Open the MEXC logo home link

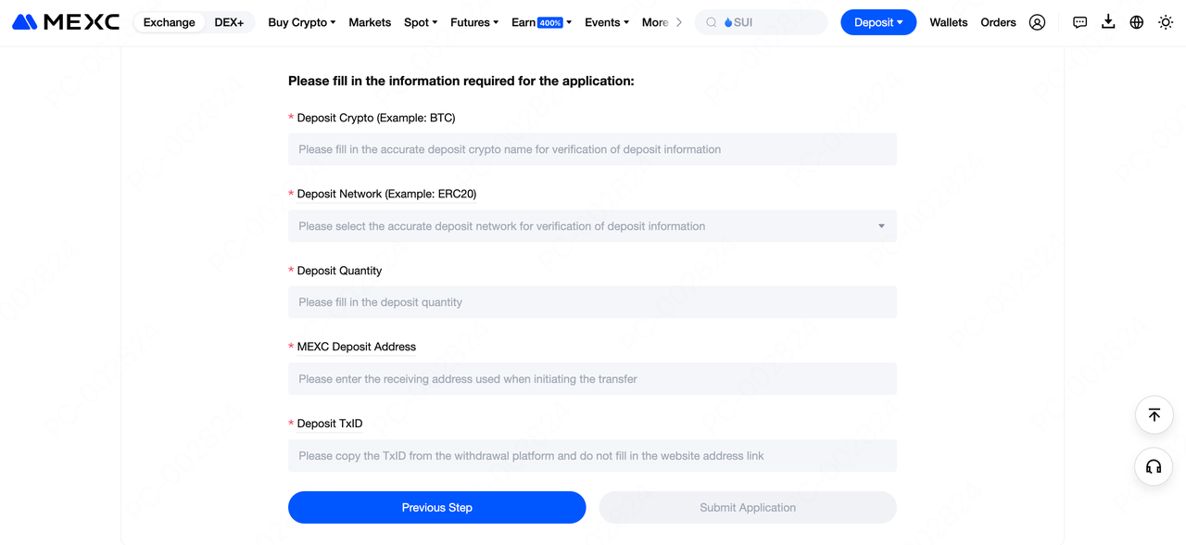[66, 22]
